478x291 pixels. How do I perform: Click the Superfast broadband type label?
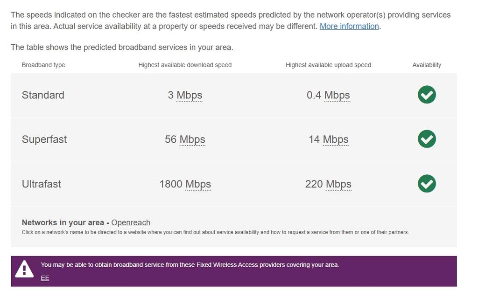click(44, 139)
